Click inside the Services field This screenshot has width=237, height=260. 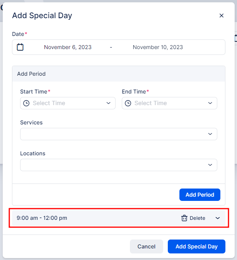[119, 134]
